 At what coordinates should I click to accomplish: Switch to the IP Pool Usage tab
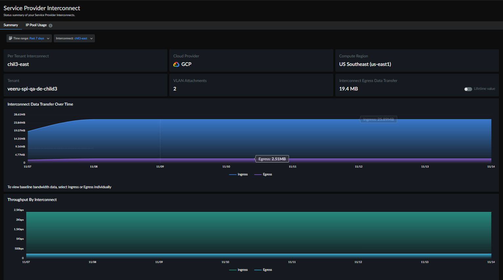36,25
